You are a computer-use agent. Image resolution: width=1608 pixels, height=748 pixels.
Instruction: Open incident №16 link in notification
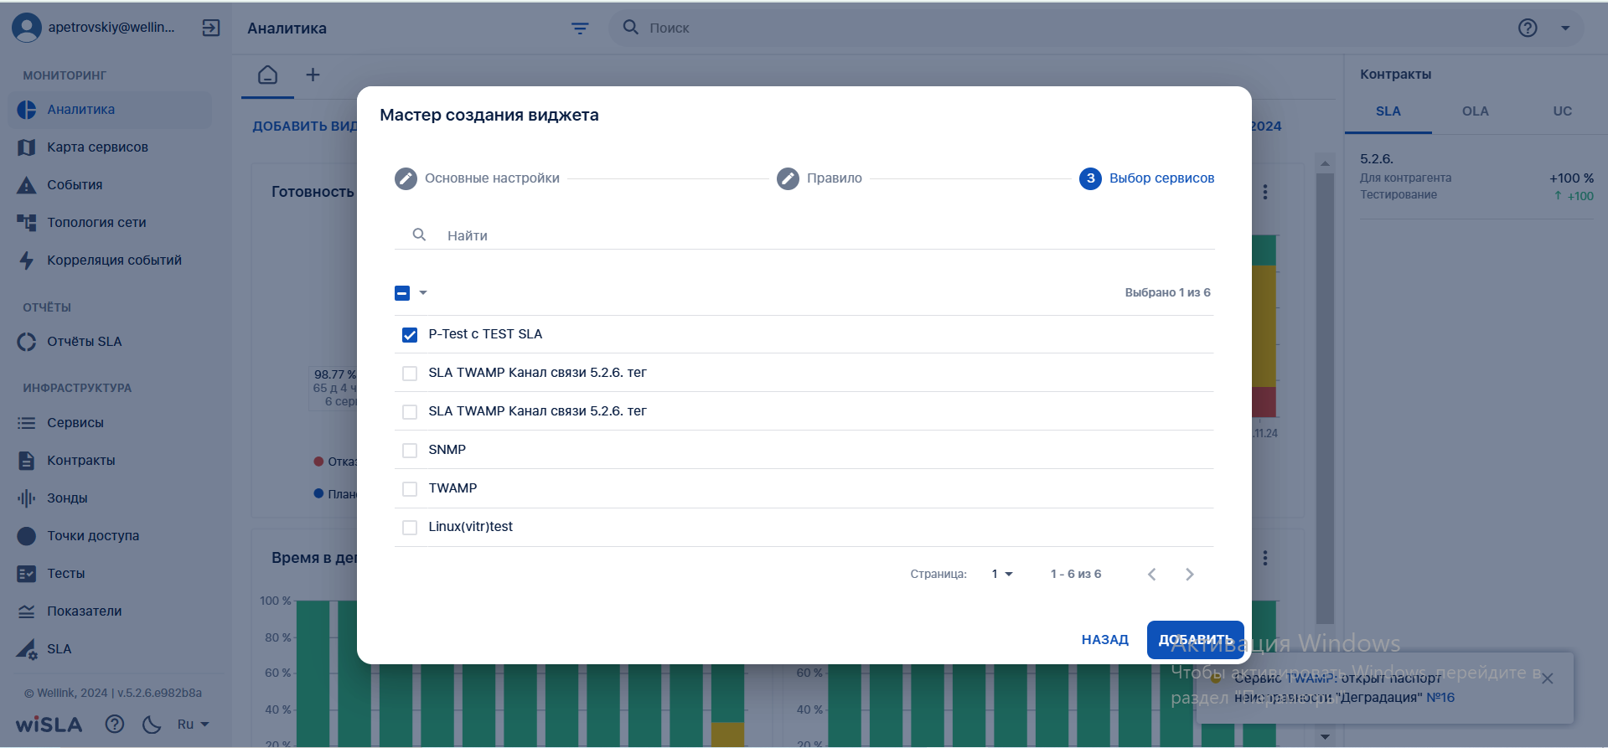coord(1440,697)
